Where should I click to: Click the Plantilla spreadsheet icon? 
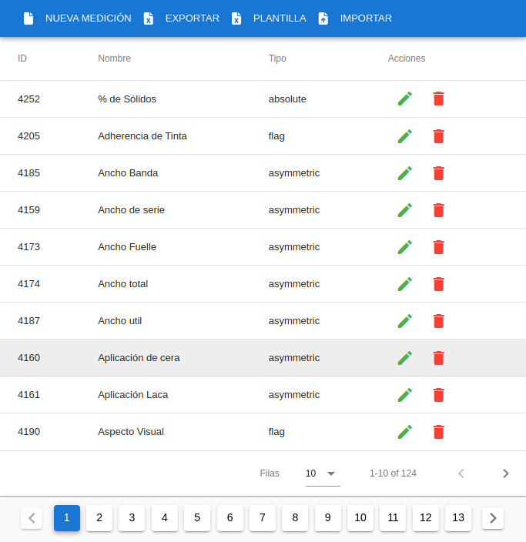pos(236,18)
